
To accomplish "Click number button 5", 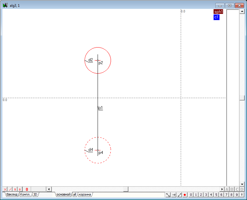I will click(216, 195).
